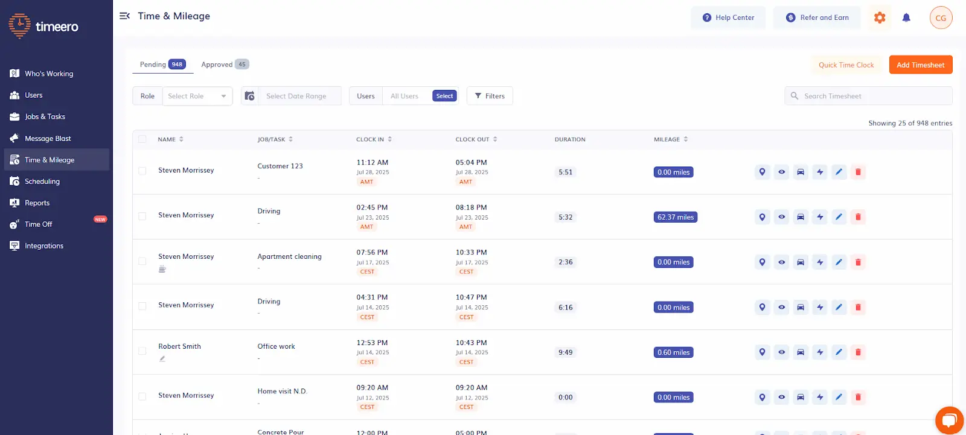Edit the Apartment cleaning entry
The width and height of the screenshot is (966, 435).
839,262
